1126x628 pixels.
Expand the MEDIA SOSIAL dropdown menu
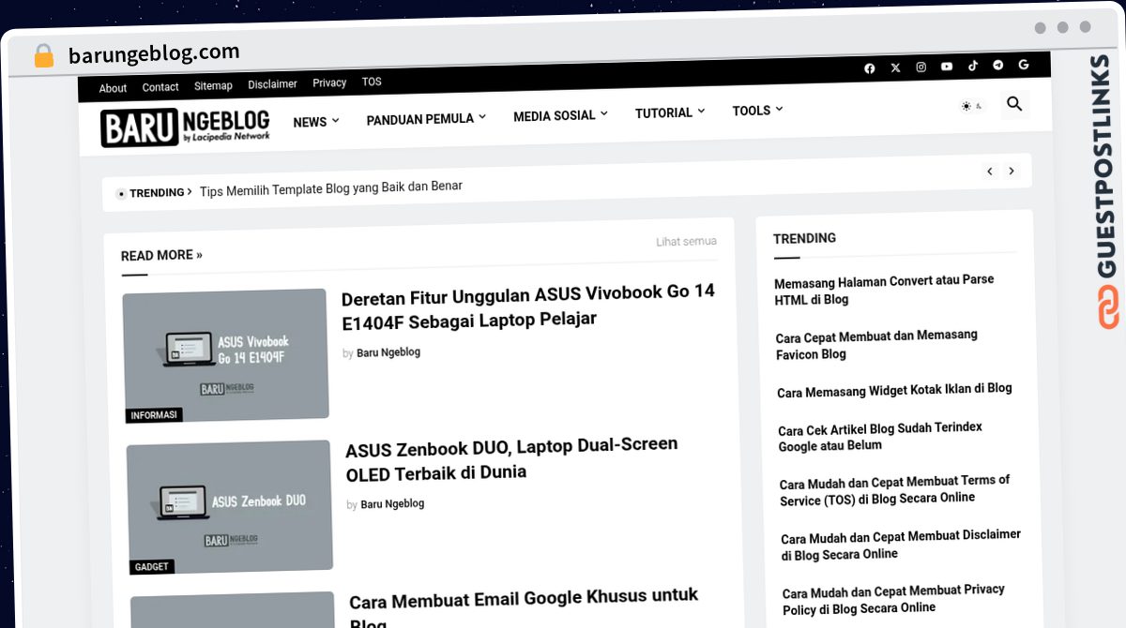pos(560,115)
